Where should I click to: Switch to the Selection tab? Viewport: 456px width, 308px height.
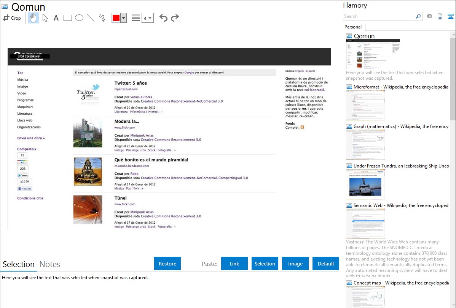click(19, 264)
